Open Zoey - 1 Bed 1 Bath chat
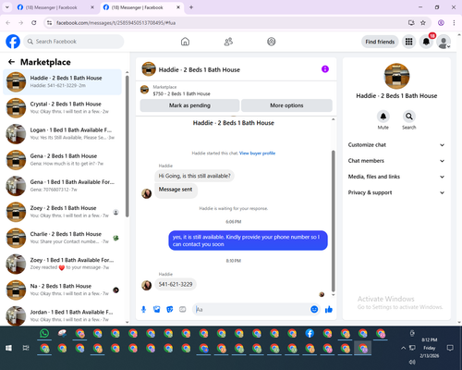Screen dimensions: 462x370 [62, 264]
